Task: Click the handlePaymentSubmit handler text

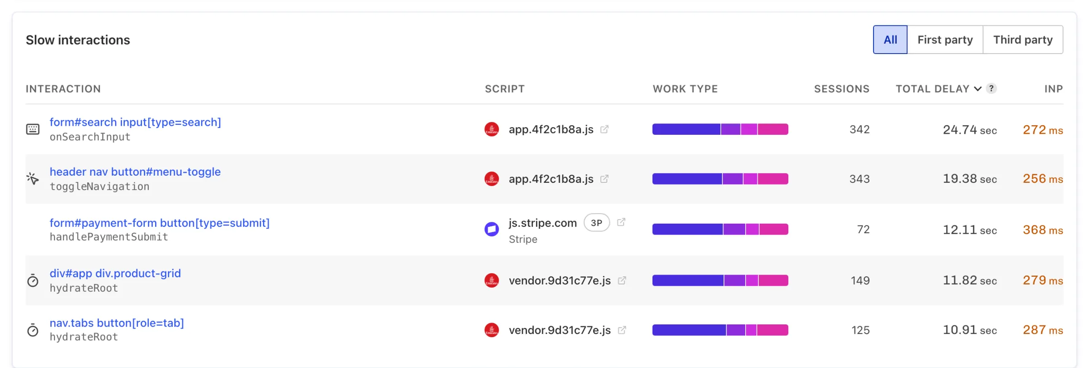Action: click(109, 237)
